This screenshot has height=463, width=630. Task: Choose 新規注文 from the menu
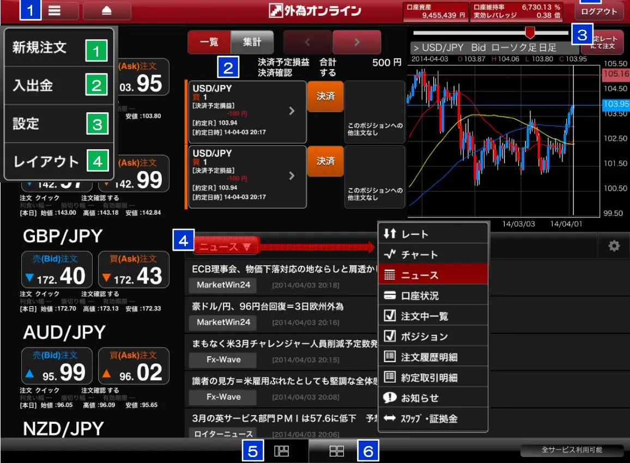coord(40,48)
